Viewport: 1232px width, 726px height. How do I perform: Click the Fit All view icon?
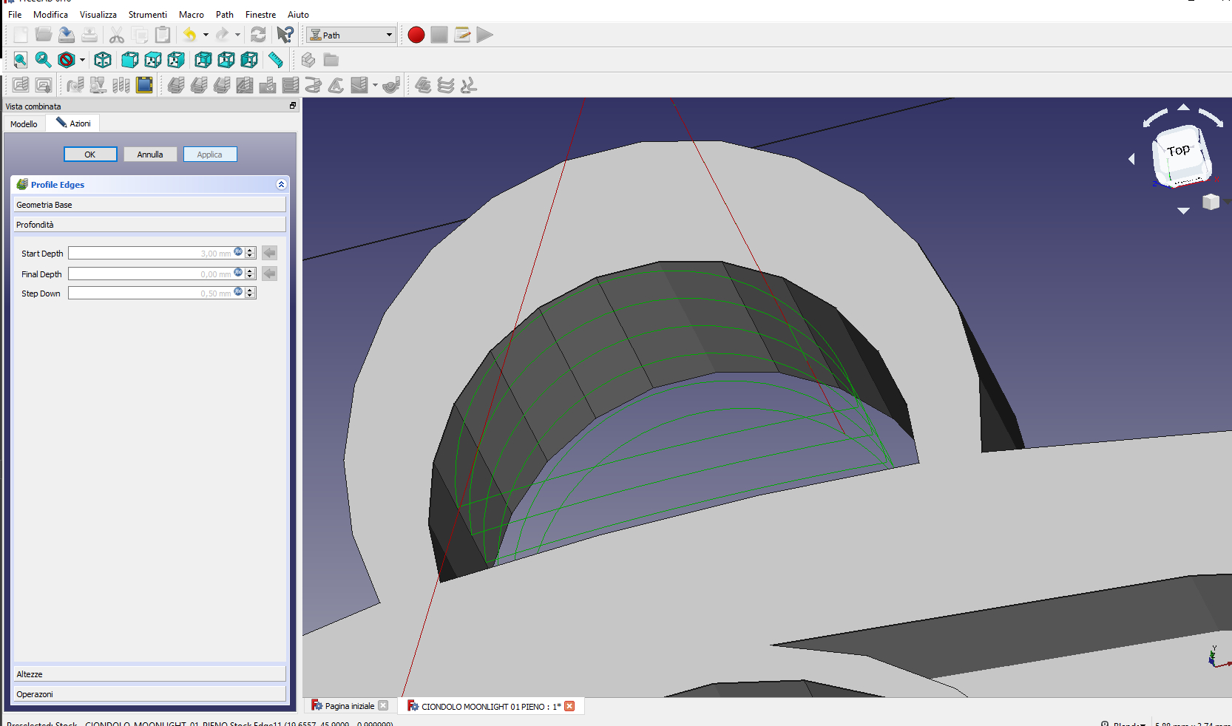coord(21,60)
